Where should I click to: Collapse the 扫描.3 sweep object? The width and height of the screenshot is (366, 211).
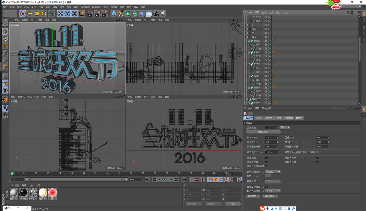249,41
